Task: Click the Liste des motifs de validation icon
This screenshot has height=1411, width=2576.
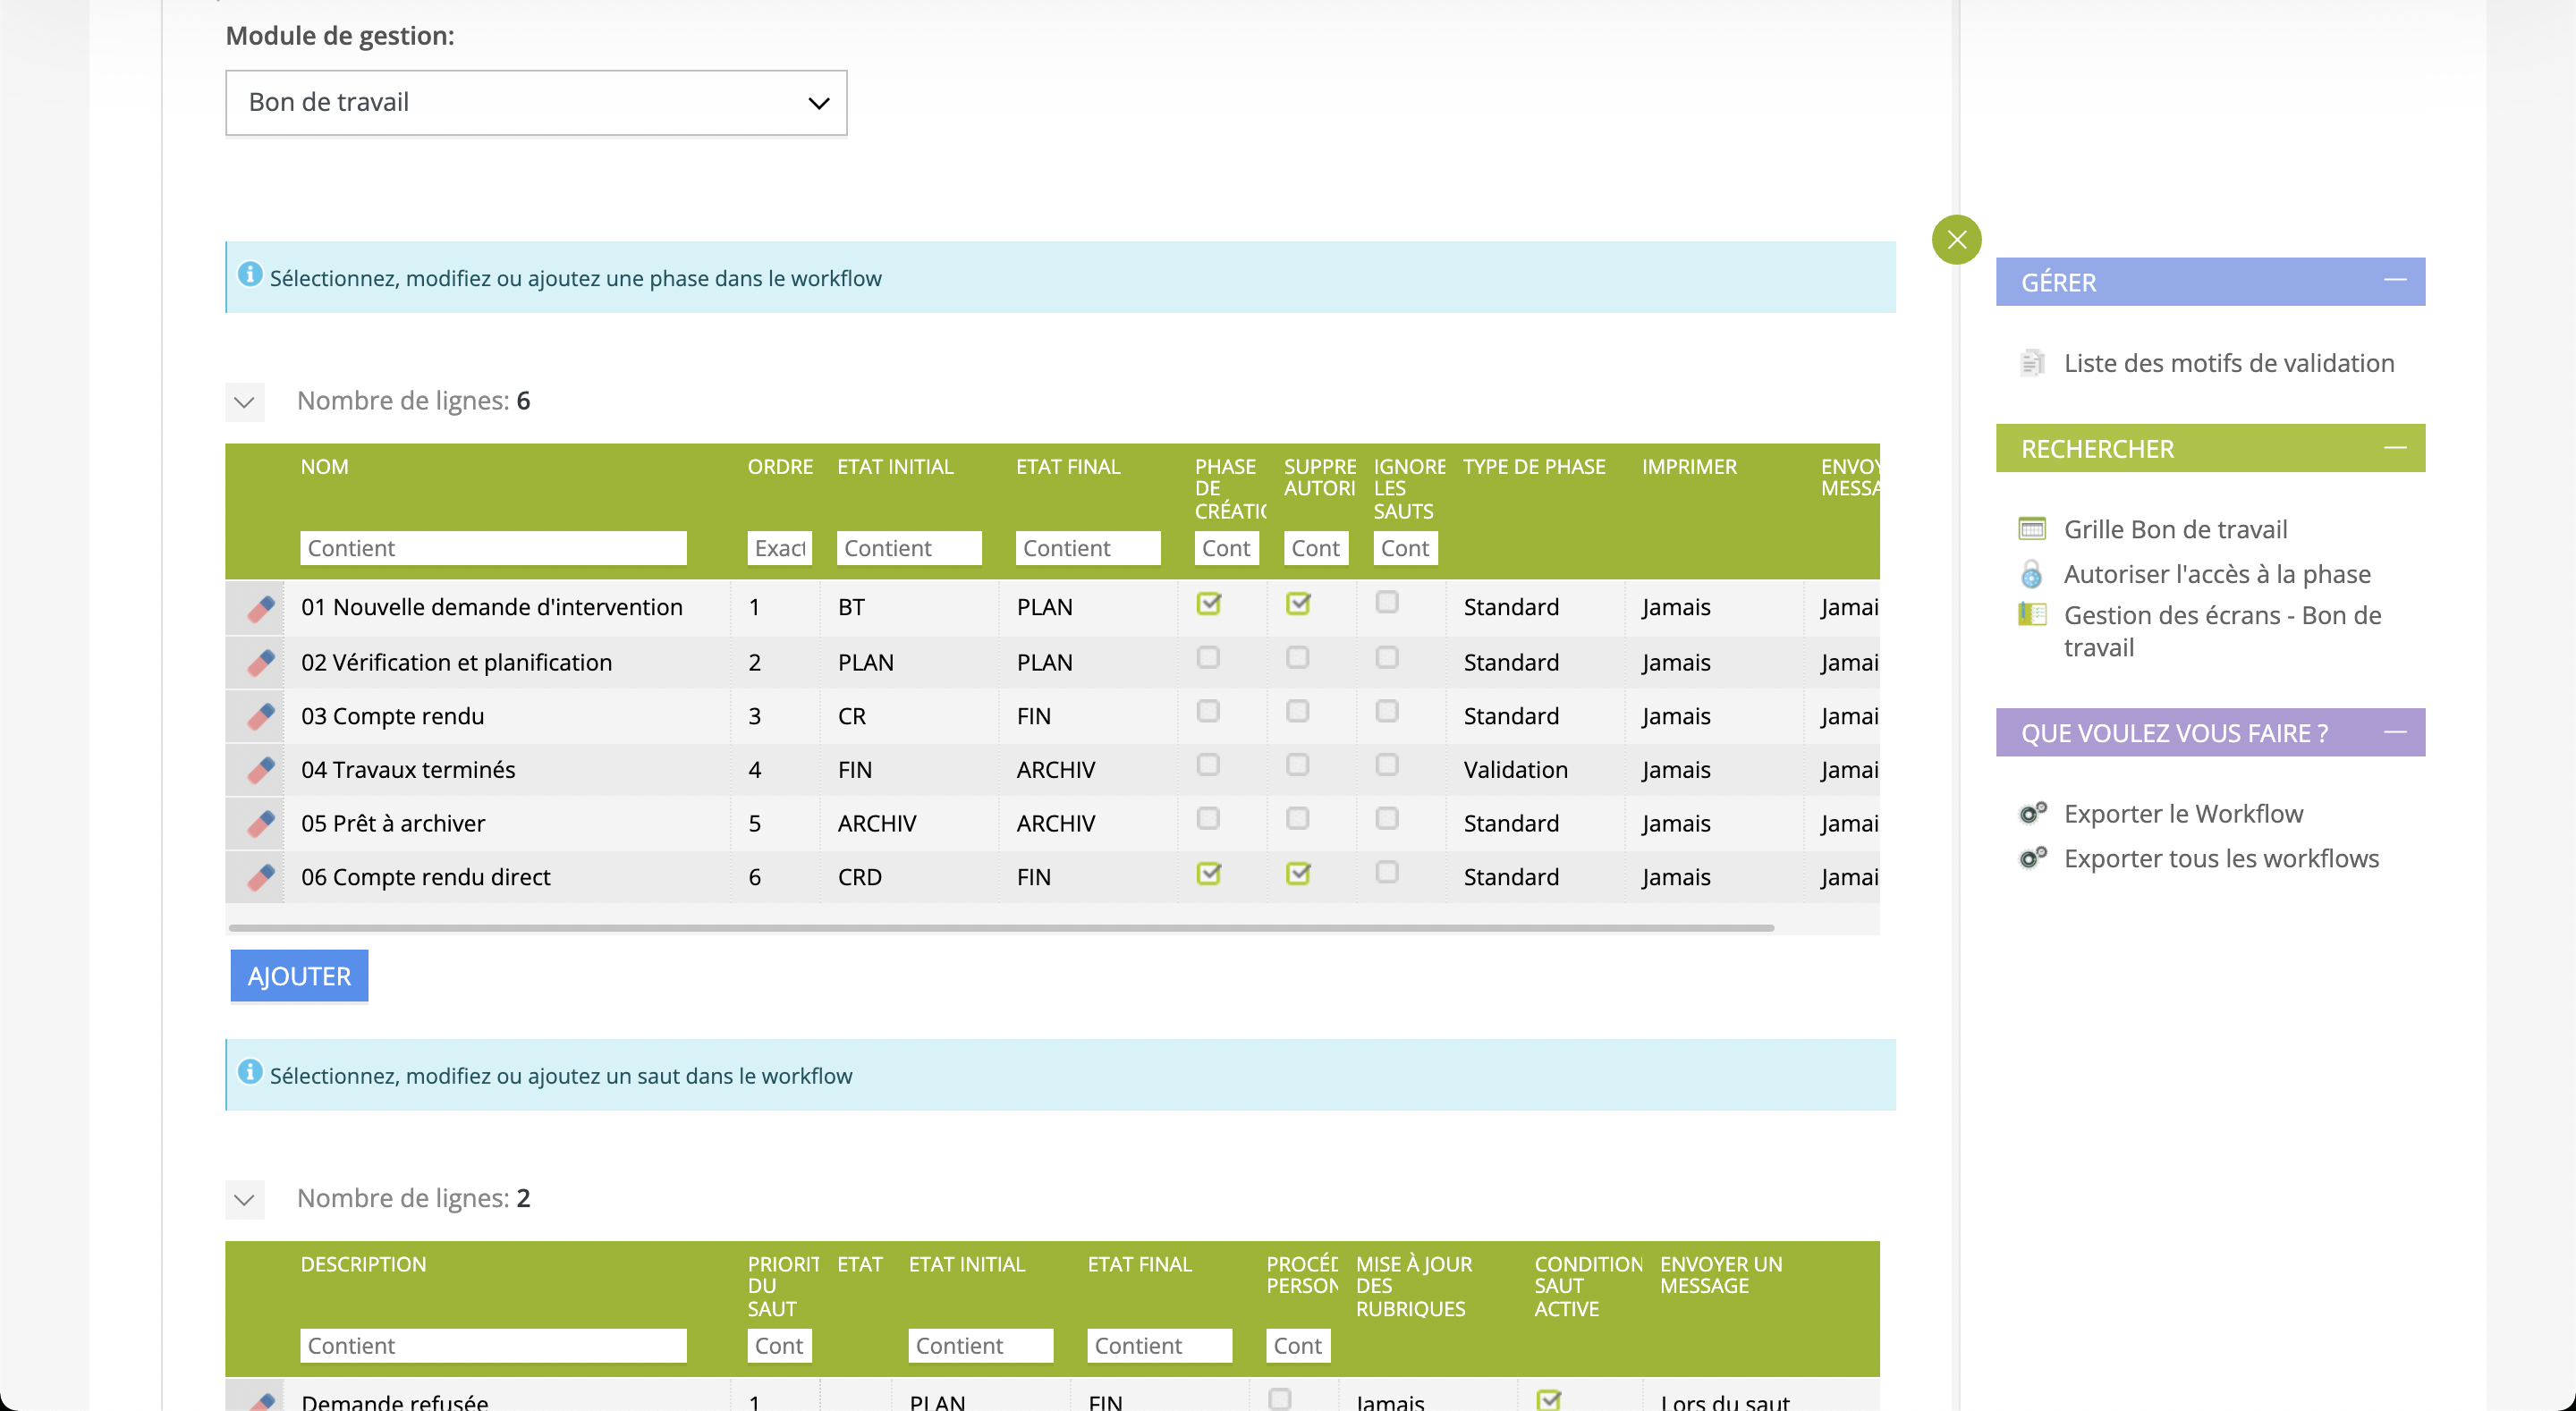Action: [x=2031, y=362]
